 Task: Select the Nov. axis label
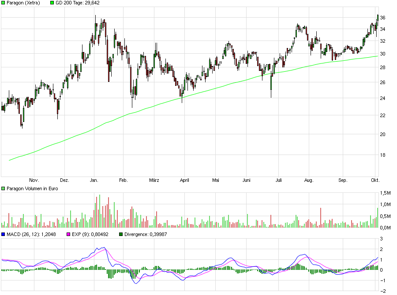click(x=34, y=180)
